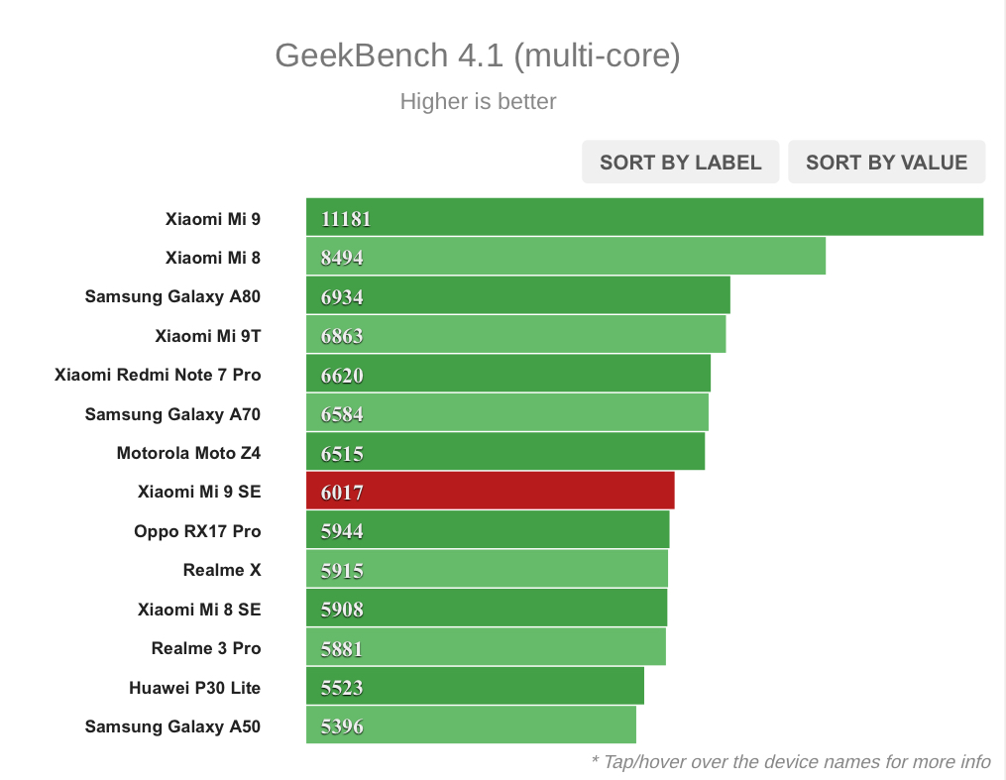Screen dimensions: 1006x780
Task: Click the Xiaomi Mi 9 SE label
Action: 199,492
